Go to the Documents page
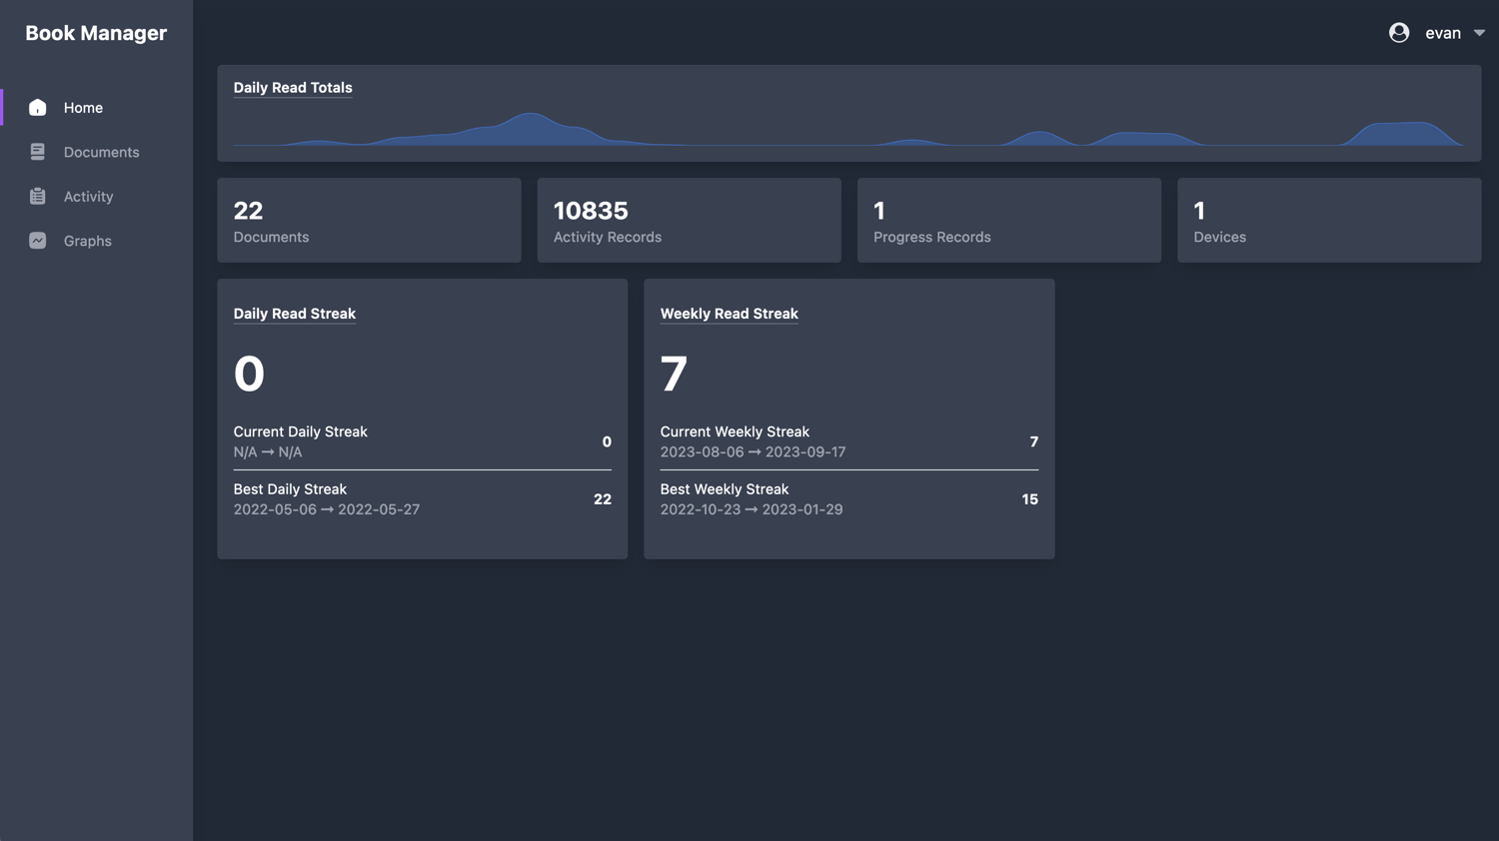 [101, 152]
